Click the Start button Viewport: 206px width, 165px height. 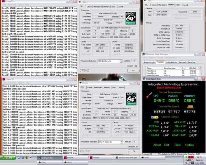click(x=8, y=158)
